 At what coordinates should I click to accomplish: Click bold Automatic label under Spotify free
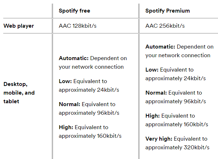coord(74,58)
